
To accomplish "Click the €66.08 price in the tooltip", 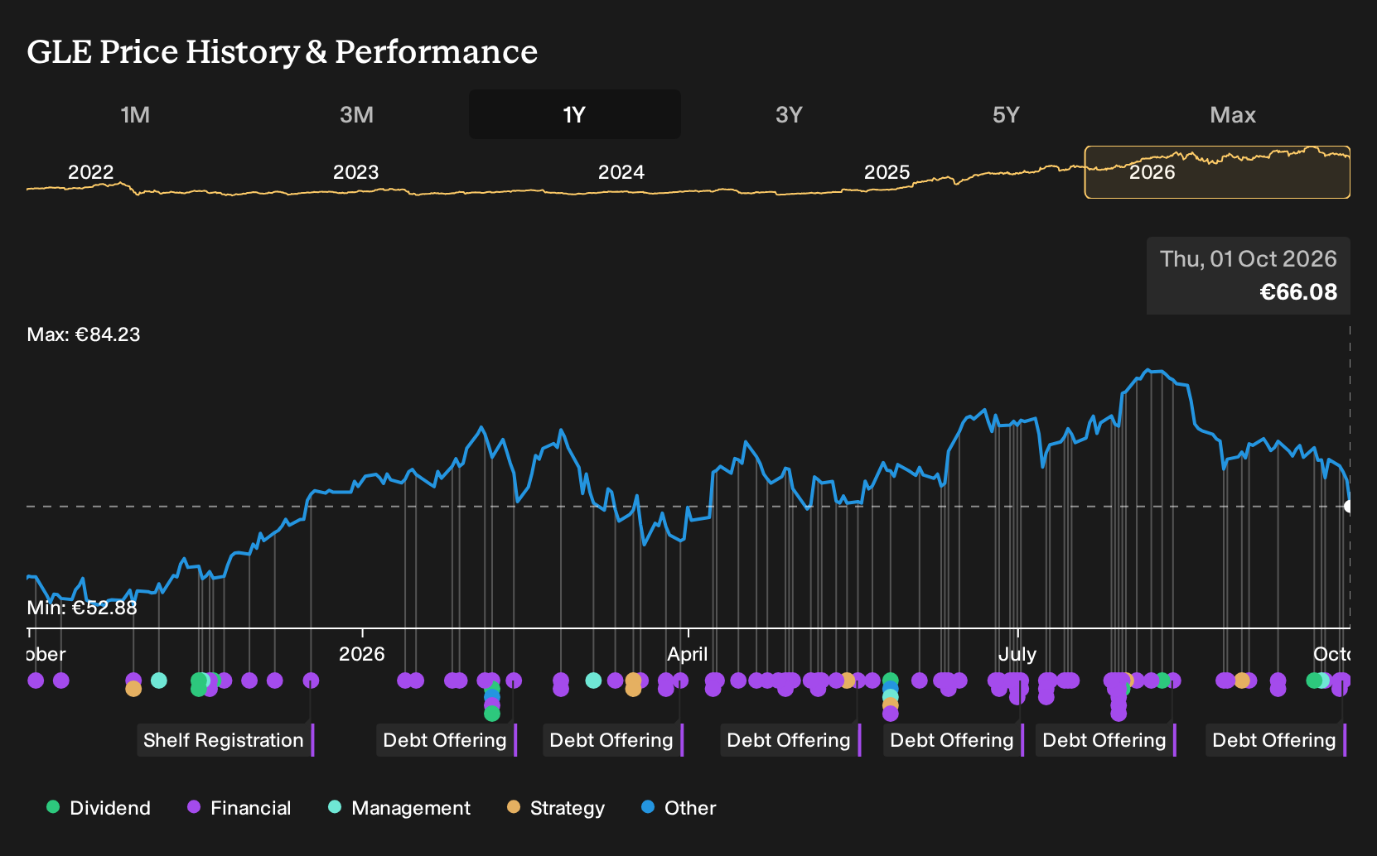I will (1298, 292).
